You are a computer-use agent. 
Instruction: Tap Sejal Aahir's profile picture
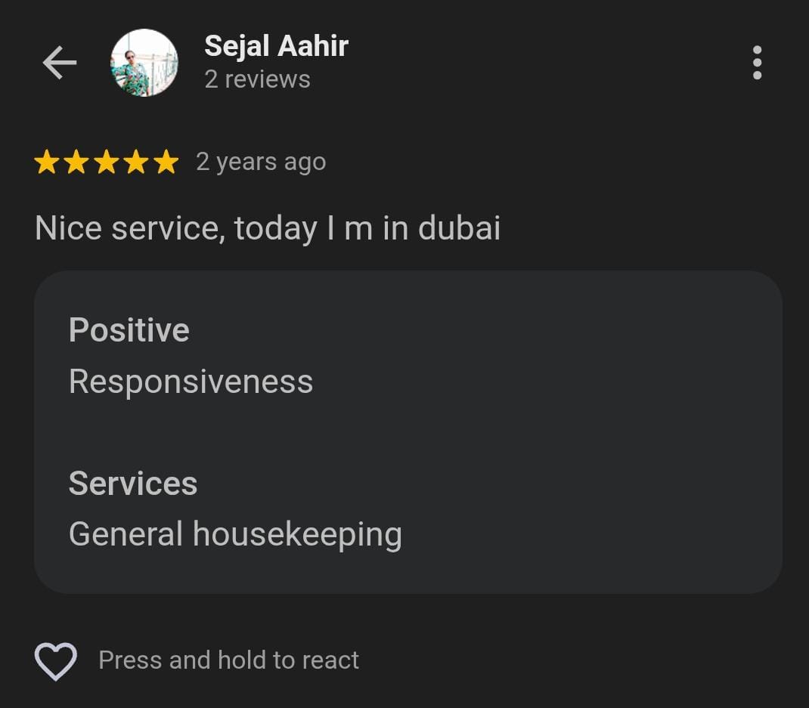click(144, 63)
